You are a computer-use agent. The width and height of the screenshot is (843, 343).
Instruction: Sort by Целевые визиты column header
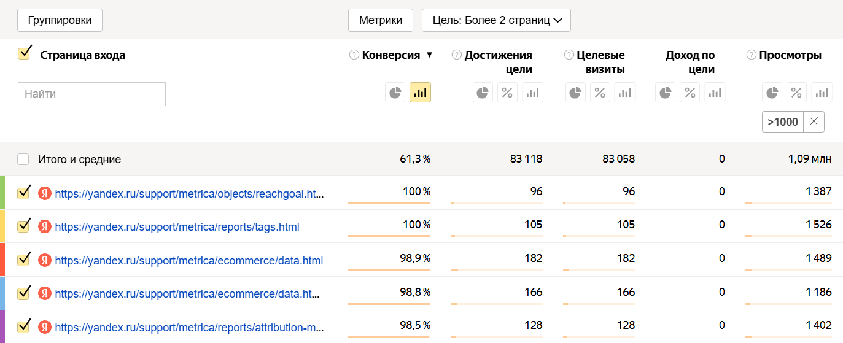[x=600, y=62]
